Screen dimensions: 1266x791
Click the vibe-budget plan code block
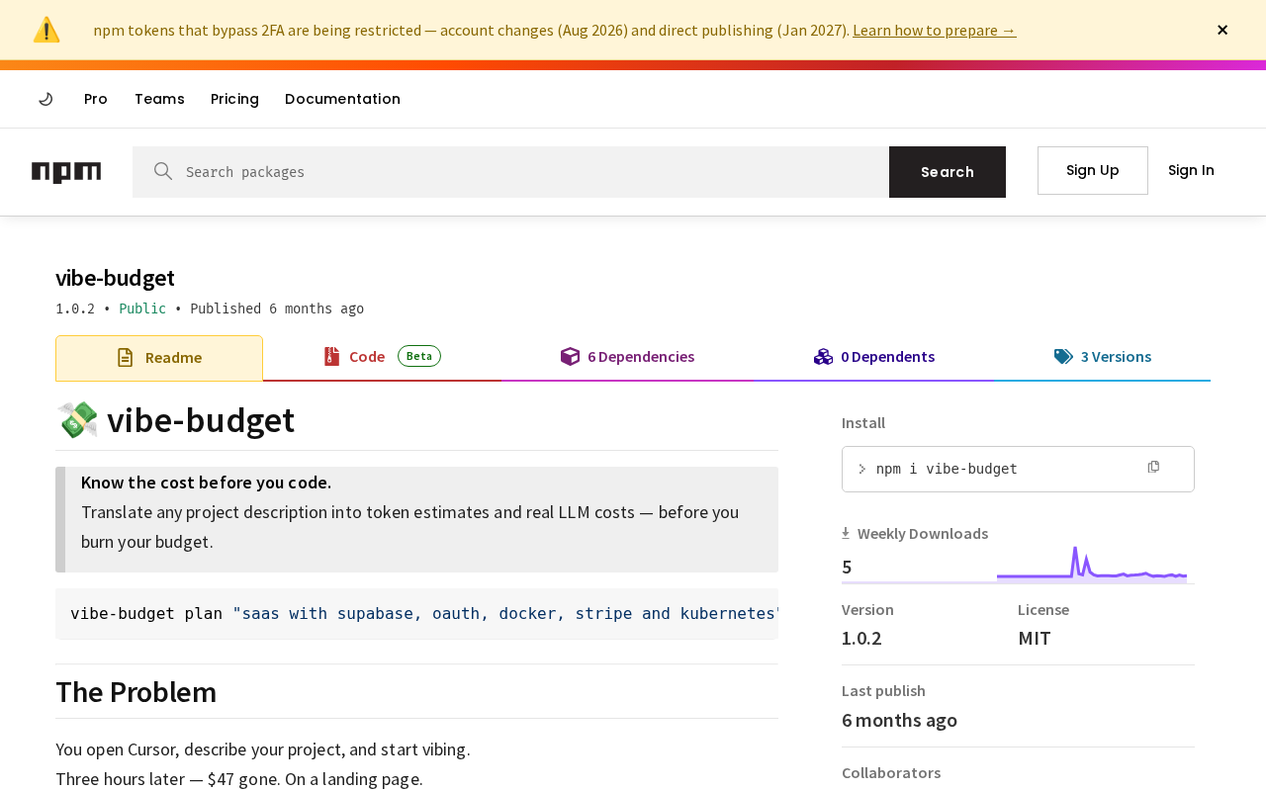coord(416,614)
